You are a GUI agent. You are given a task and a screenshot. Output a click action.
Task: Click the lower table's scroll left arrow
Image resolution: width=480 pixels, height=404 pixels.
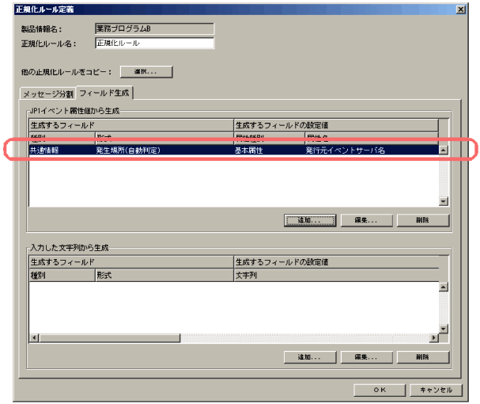click(x=34, y=338)
